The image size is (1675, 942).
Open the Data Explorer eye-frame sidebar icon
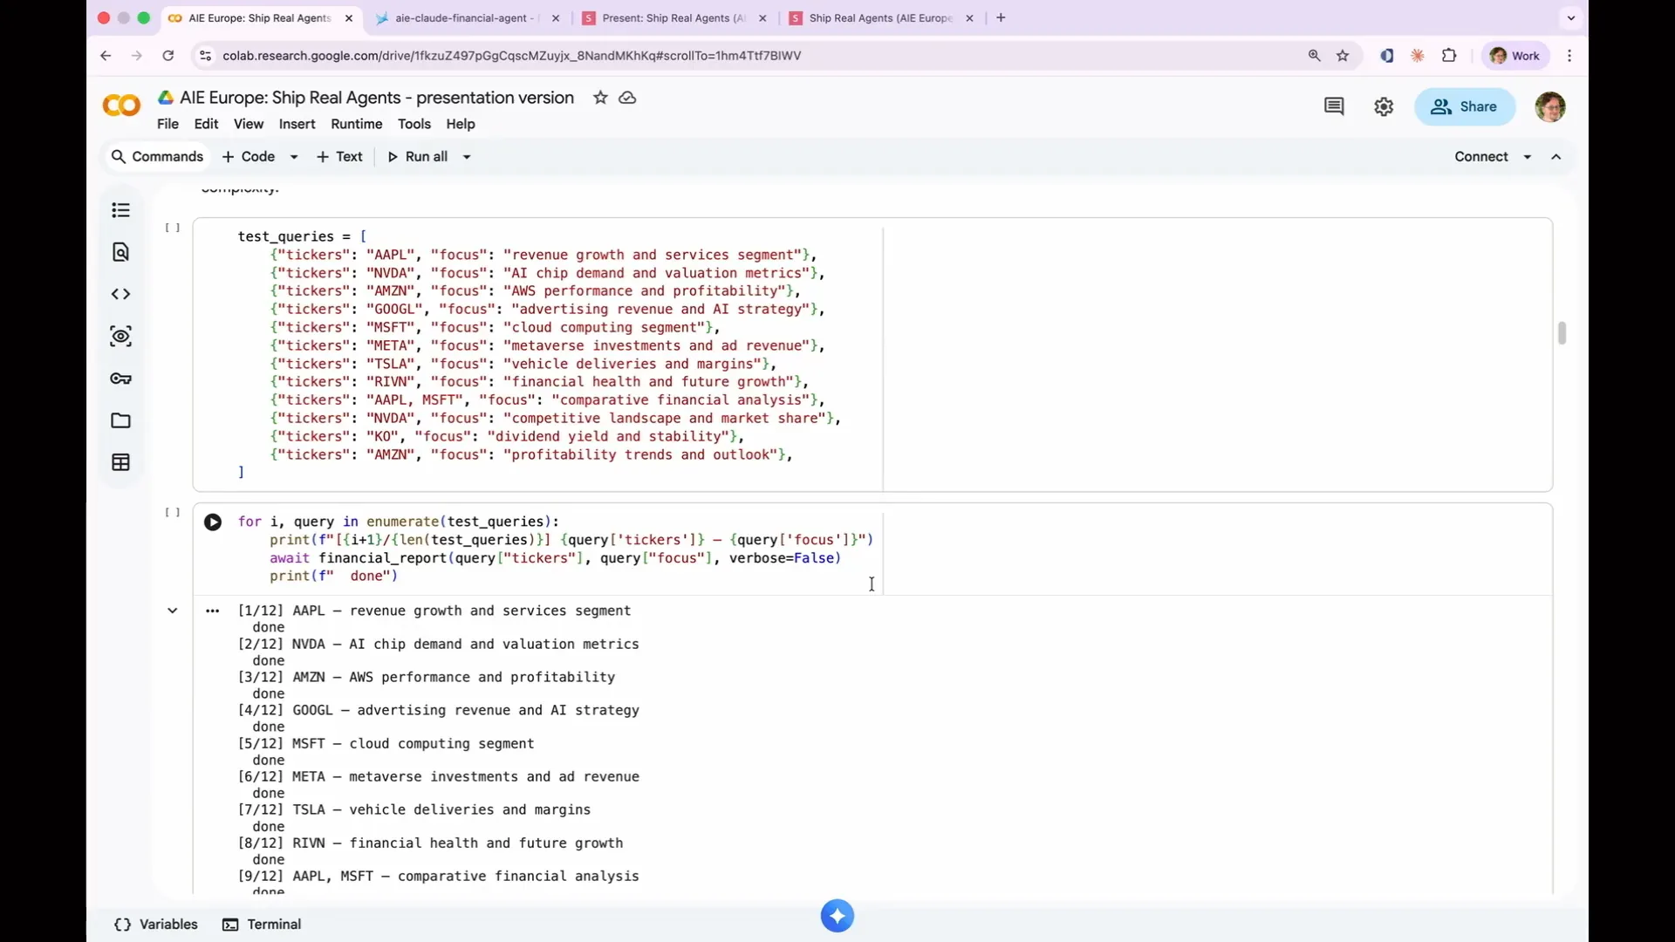[120, 337]
